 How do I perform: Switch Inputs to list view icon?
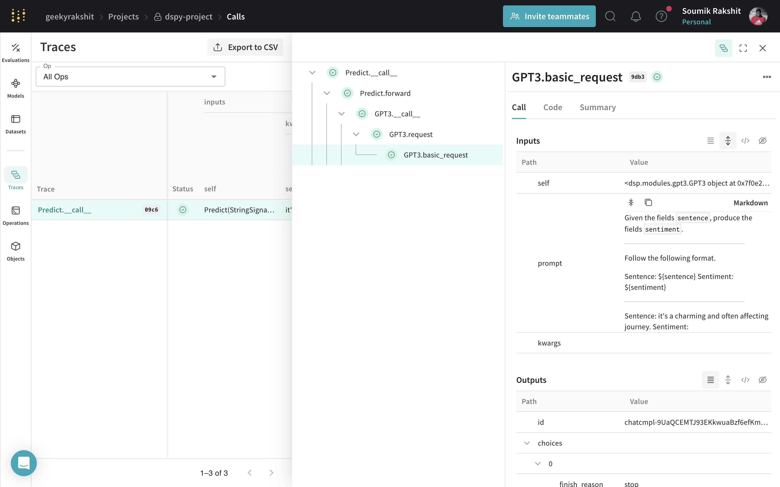[x=710, y=141]
